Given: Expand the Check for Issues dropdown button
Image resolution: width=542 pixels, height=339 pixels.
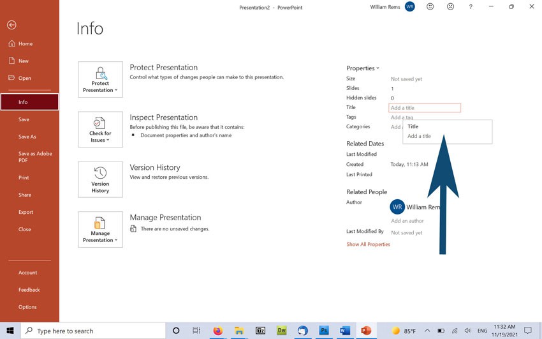Looking at the screenshot, I should coord(100,130).
